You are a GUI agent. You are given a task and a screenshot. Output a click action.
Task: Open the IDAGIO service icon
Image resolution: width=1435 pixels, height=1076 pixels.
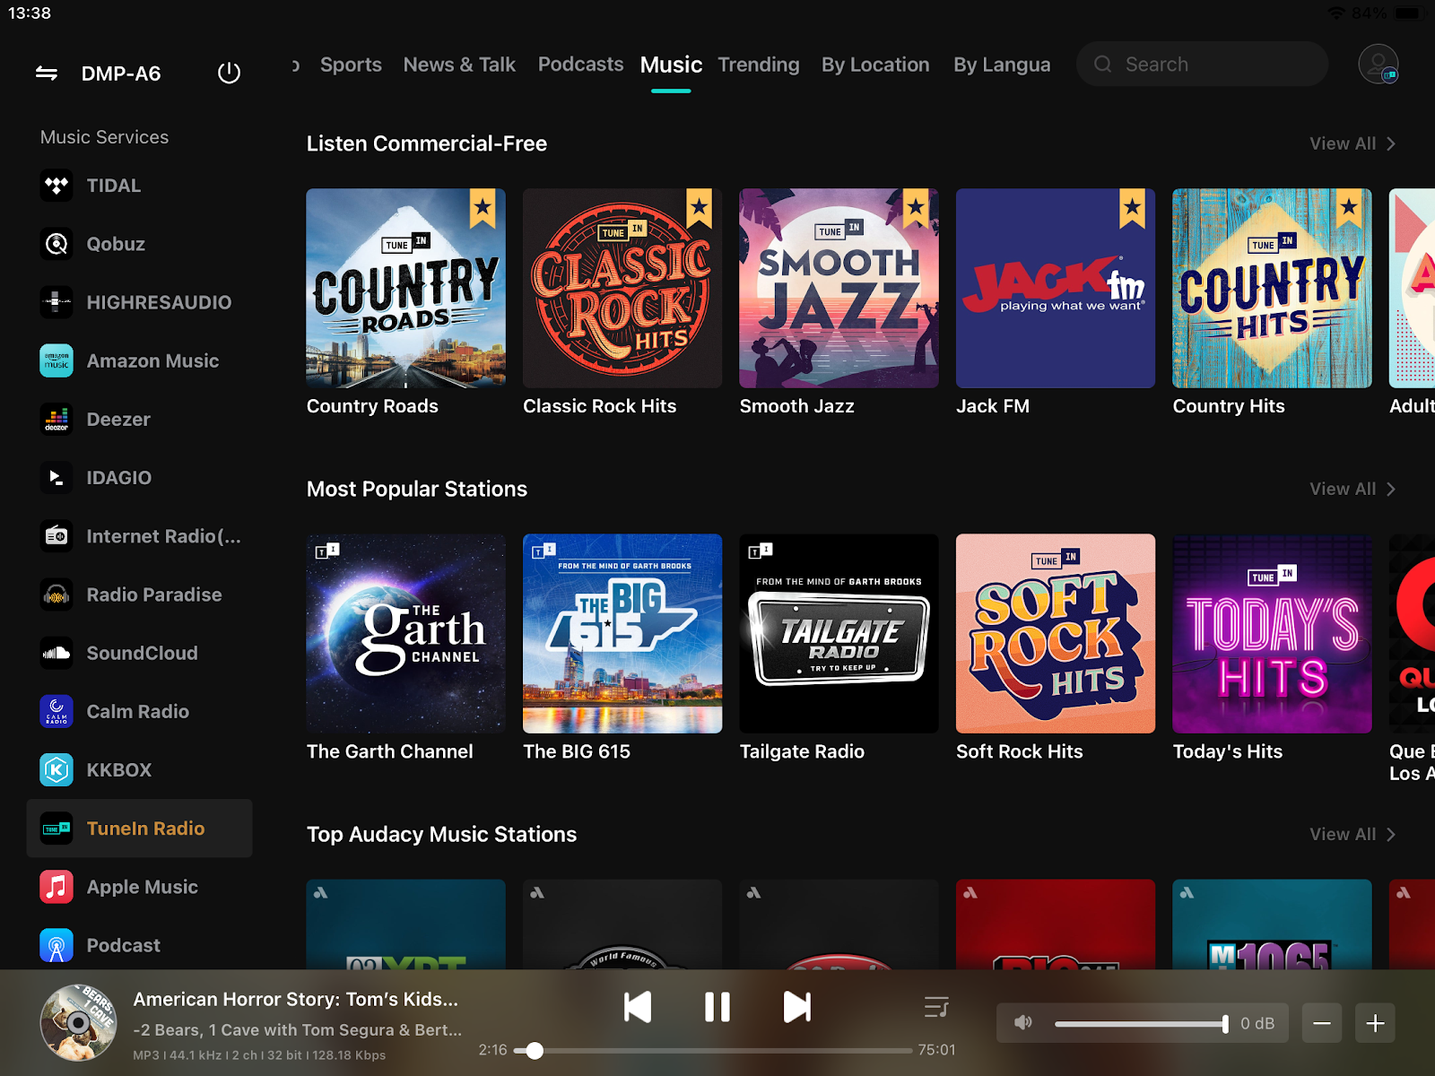pyautogui.click(x=57, y=477)
